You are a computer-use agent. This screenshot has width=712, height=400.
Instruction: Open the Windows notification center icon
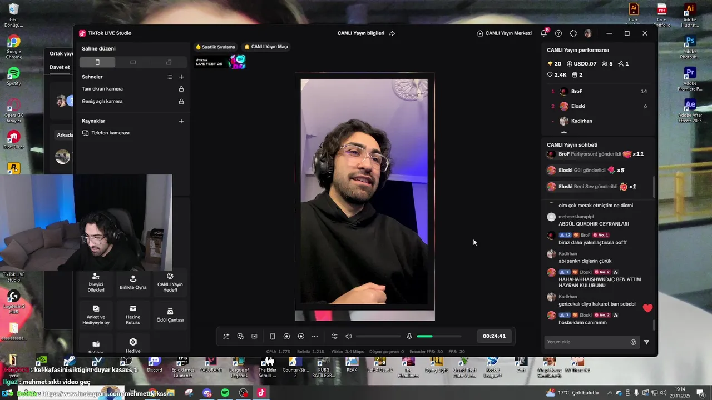coord(700,393)
